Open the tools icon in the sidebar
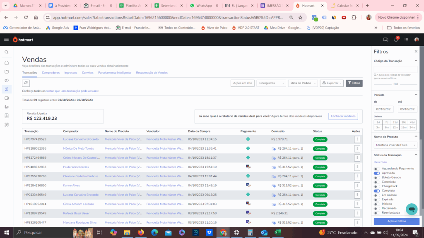Viewport: 424px width, 238px height. (7, 125)
